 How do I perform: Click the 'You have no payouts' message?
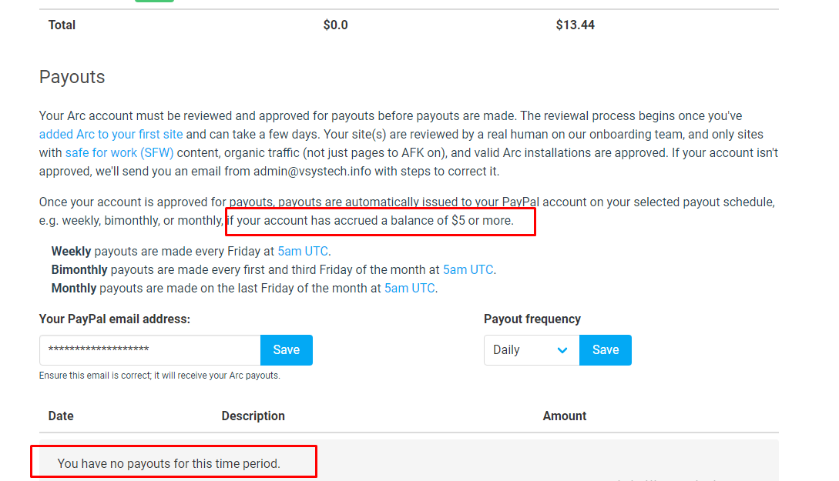click(x=169, y=463)
